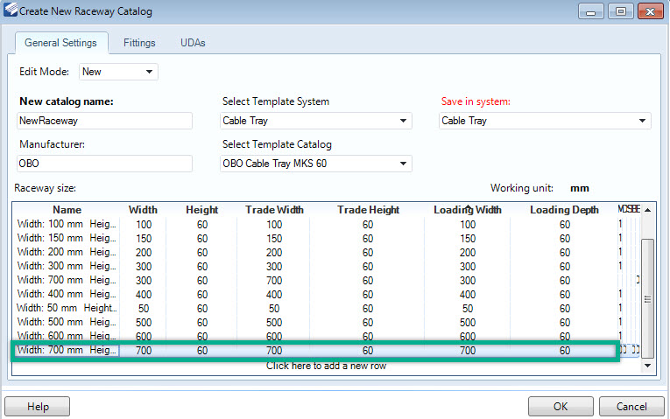Click Width cell 700 in highlighted row
The image size is (670, 419).
tap(144, 351)
